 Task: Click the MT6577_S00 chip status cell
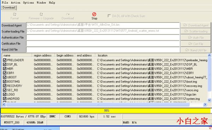click(x=12, y=123)
